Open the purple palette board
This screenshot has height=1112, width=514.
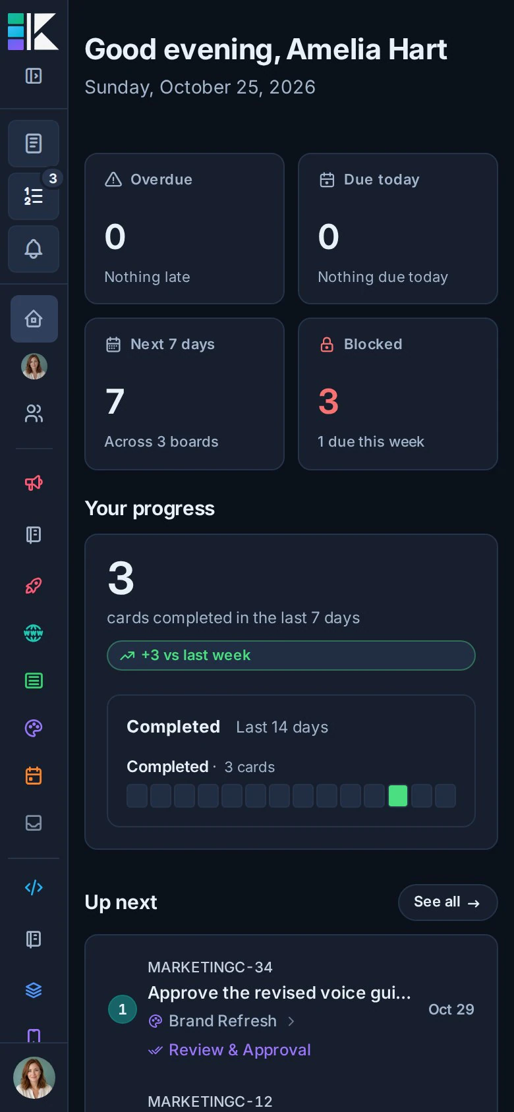tap(34, 728)
